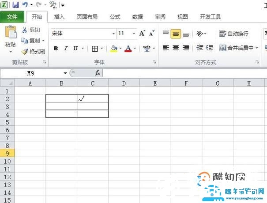Set middle vertical alignment

(176, 34)
